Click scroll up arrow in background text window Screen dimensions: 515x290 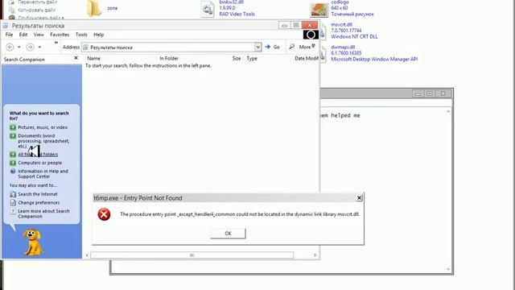448,112
